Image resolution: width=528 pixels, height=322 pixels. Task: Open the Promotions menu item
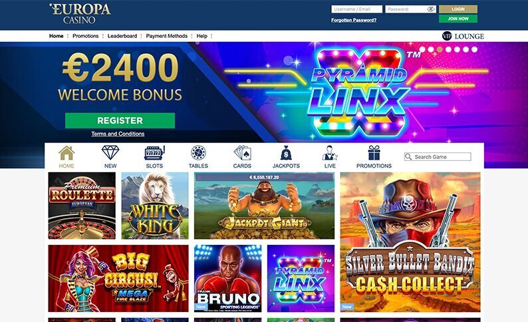(86, 36)
